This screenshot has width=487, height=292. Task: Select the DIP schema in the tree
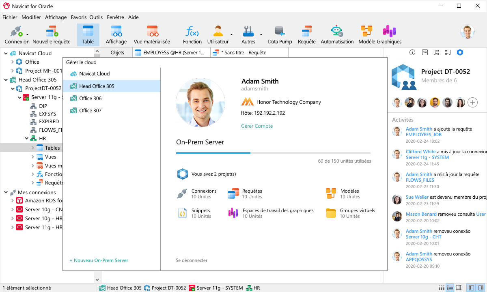[43, 106]
